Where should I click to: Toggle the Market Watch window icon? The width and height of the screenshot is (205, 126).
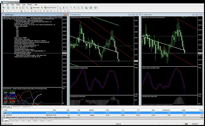coord(13,8)
